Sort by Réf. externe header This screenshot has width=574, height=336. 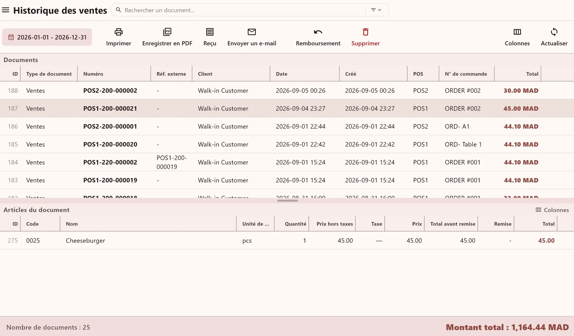coord(171,74)
